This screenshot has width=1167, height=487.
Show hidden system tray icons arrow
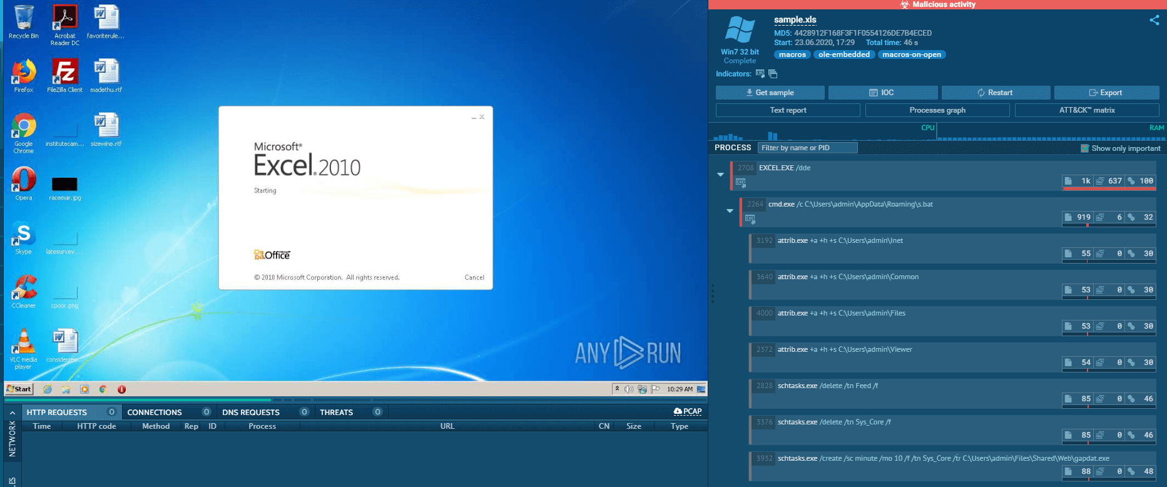(617, 389)
